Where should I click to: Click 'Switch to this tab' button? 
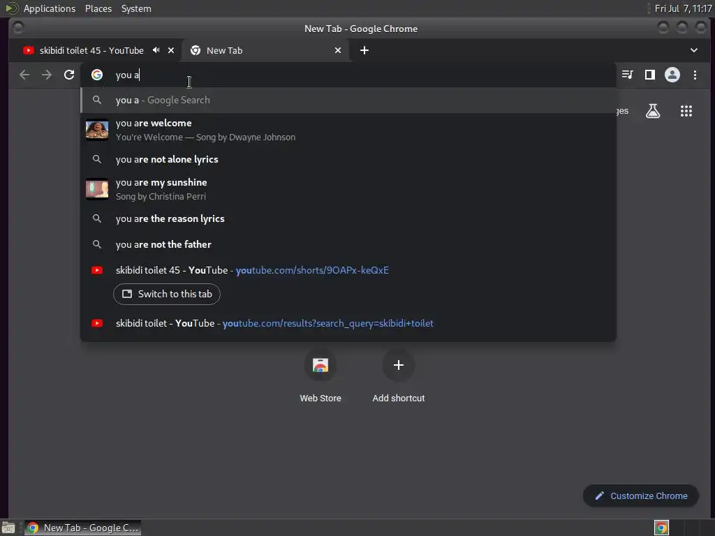coord(167,294)
